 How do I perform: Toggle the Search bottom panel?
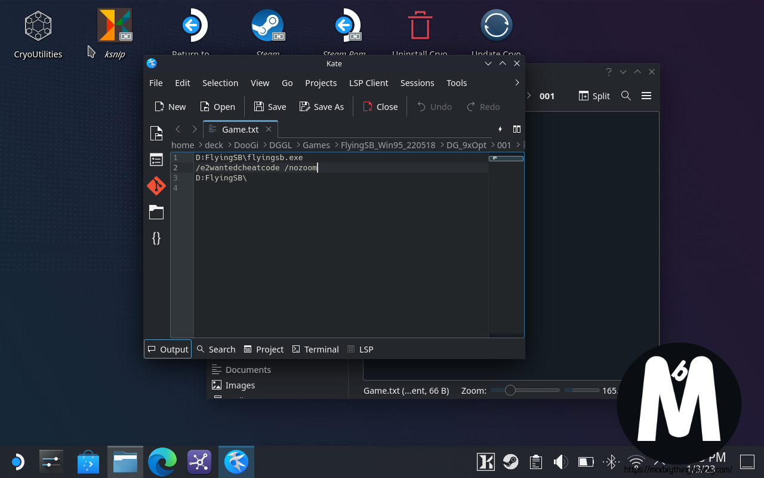point(216,349)
